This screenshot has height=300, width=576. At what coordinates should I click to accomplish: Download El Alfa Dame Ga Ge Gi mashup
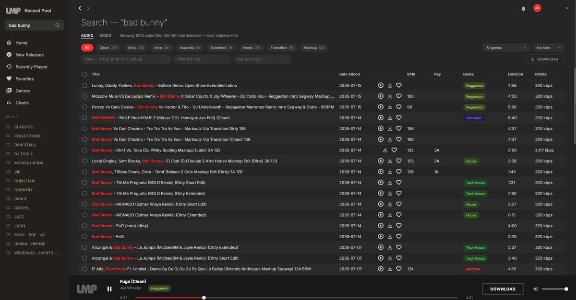click(x=390, y=269)
